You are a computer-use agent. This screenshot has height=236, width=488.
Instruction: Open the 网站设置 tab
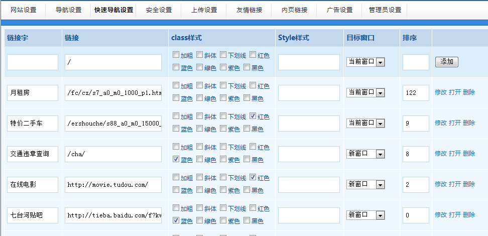24,10
